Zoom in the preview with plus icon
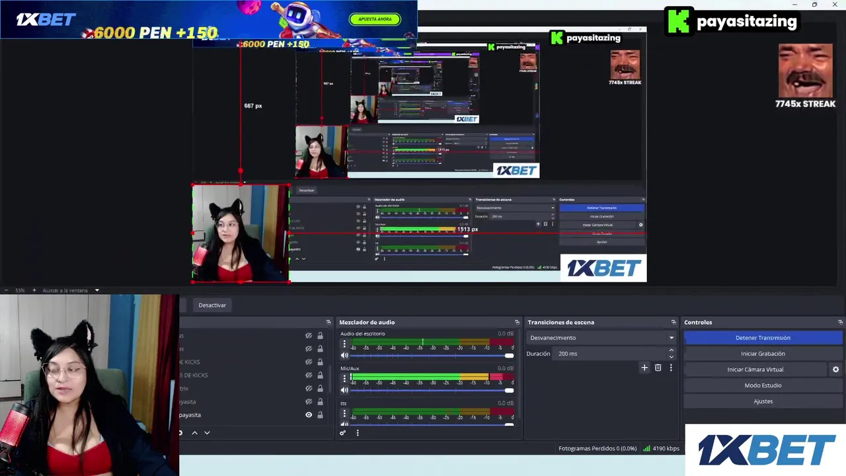The image size is (846, 476). [34, 290]
